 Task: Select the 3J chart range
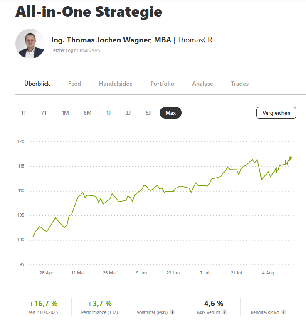pos(128,113)
